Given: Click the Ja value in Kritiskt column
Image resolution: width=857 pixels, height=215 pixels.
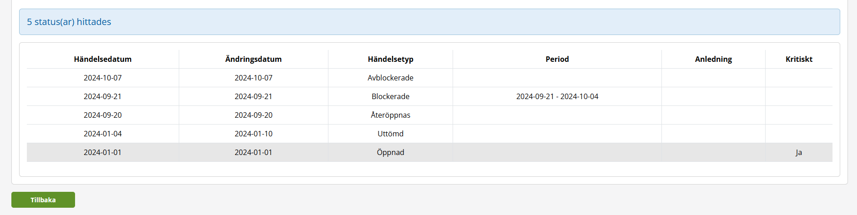Looking at the screenshot, I should tap(799, 152).
